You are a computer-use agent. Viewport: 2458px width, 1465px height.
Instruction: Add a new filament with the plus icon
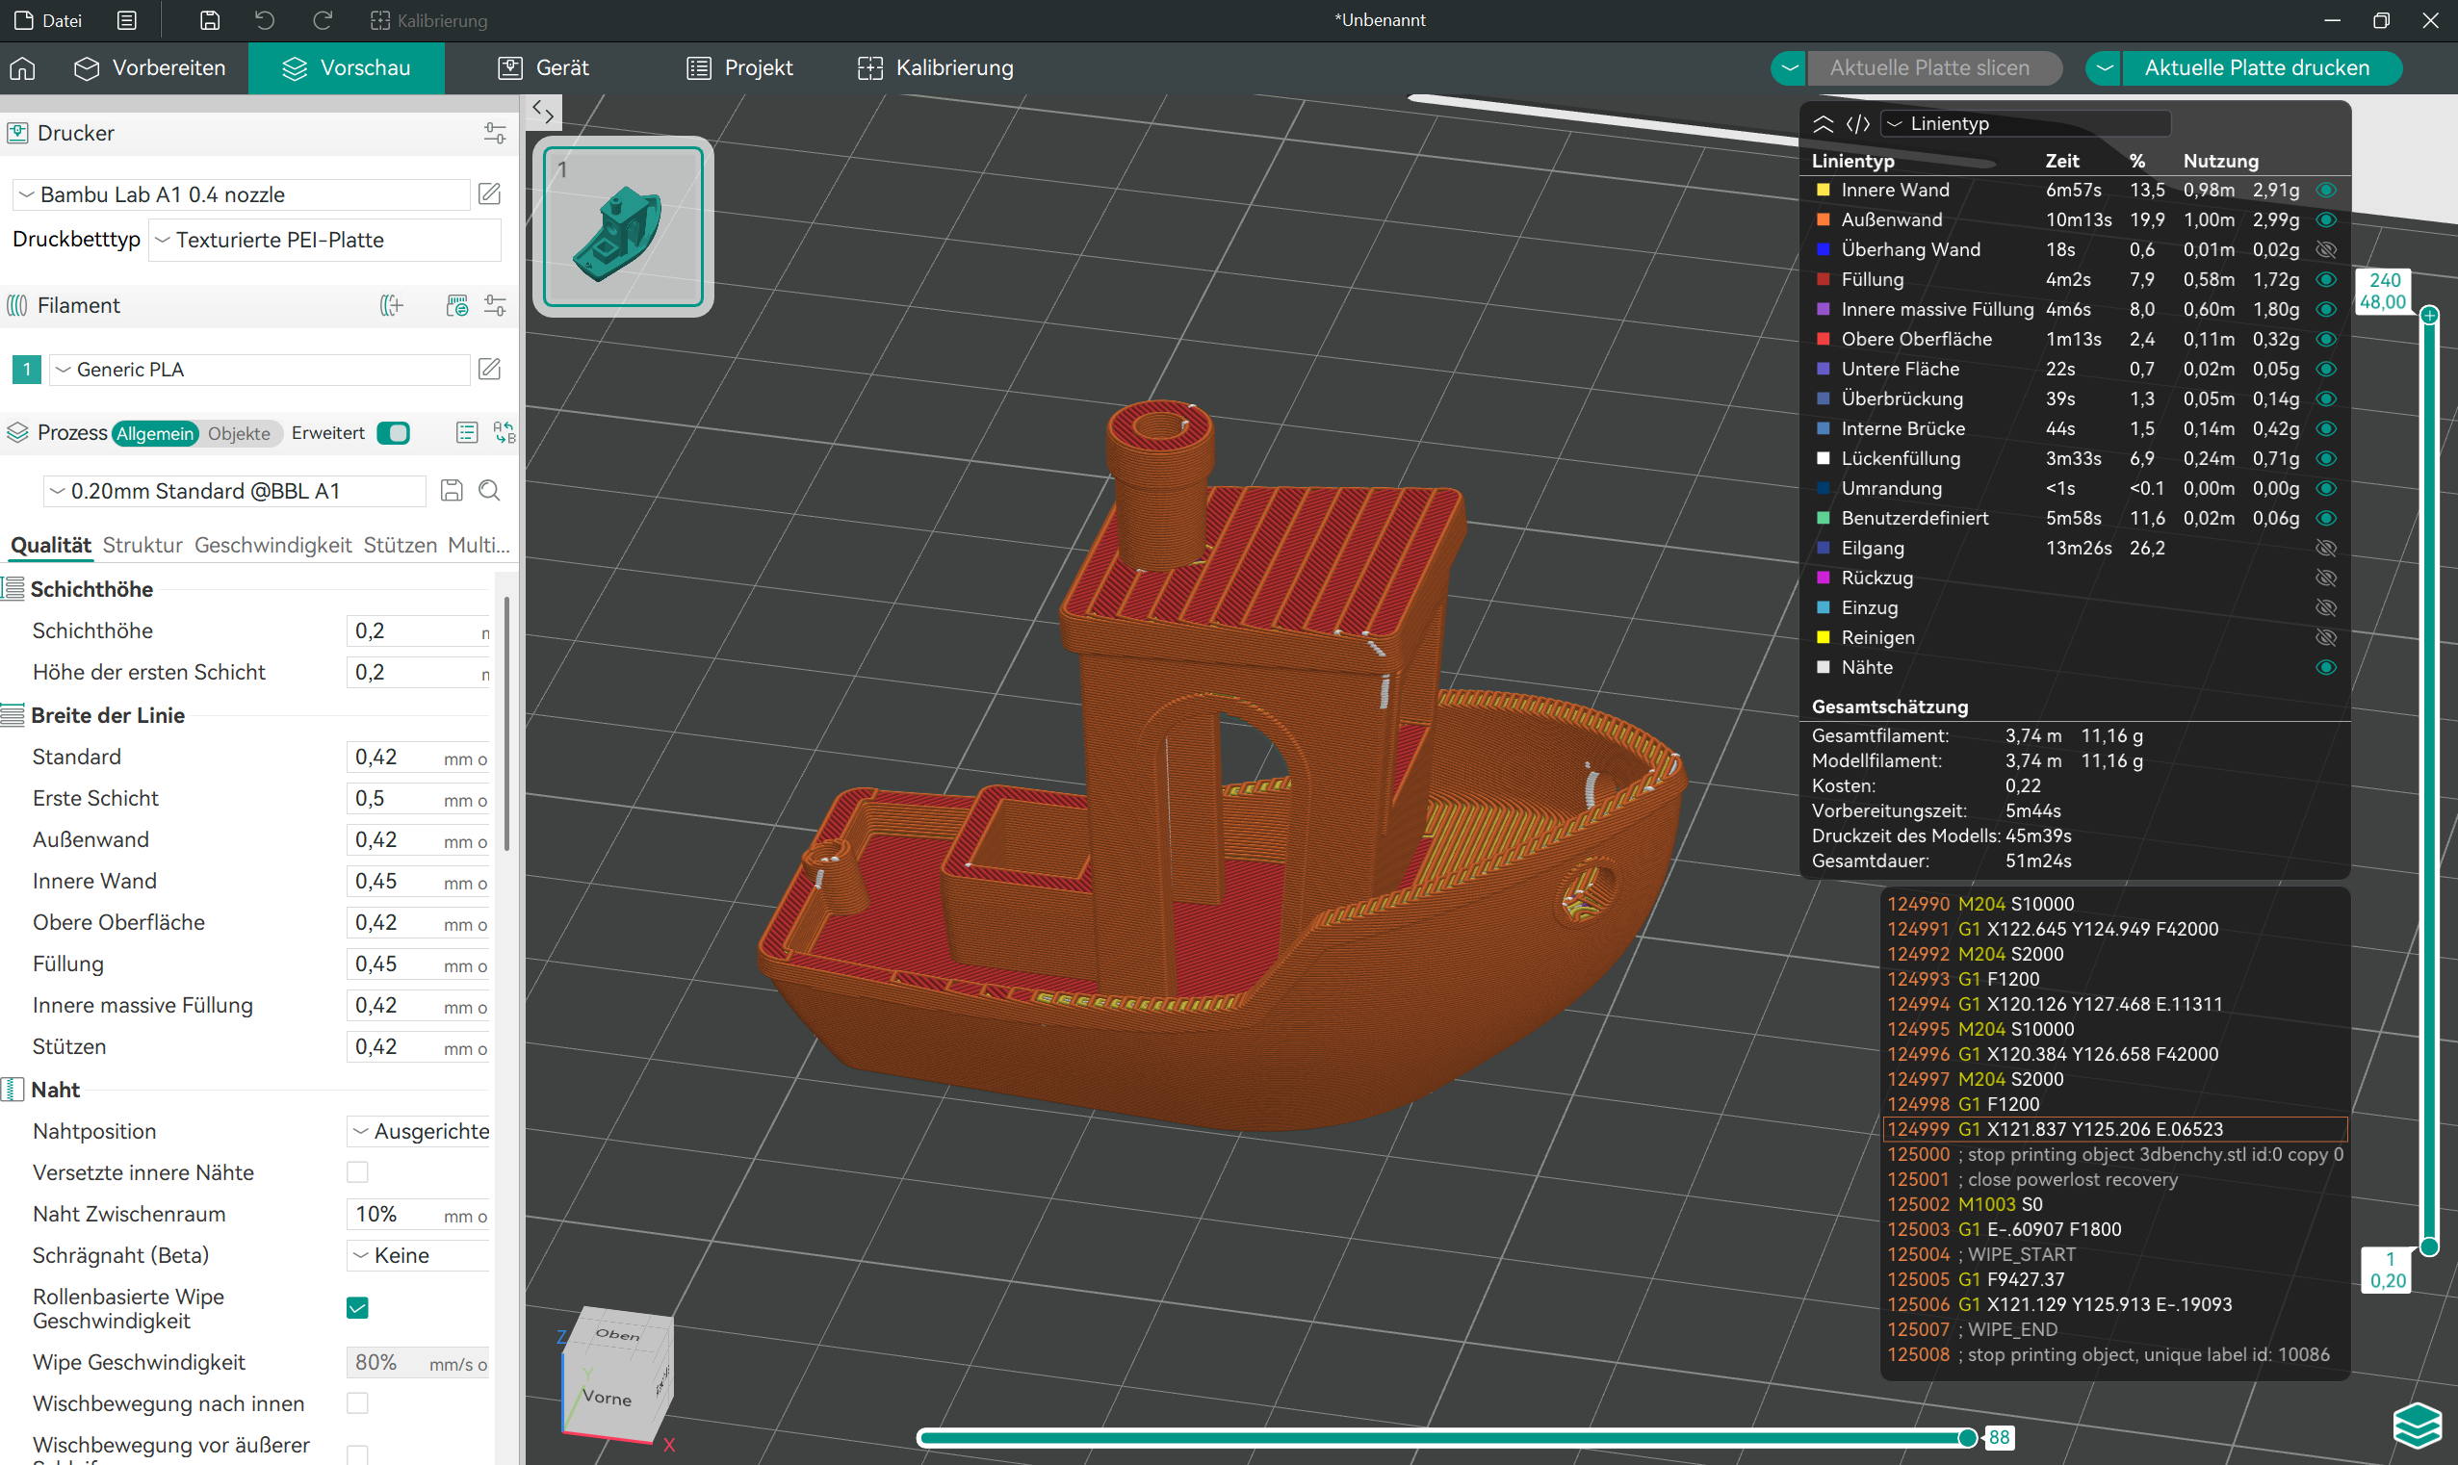(x=392, y=305)
